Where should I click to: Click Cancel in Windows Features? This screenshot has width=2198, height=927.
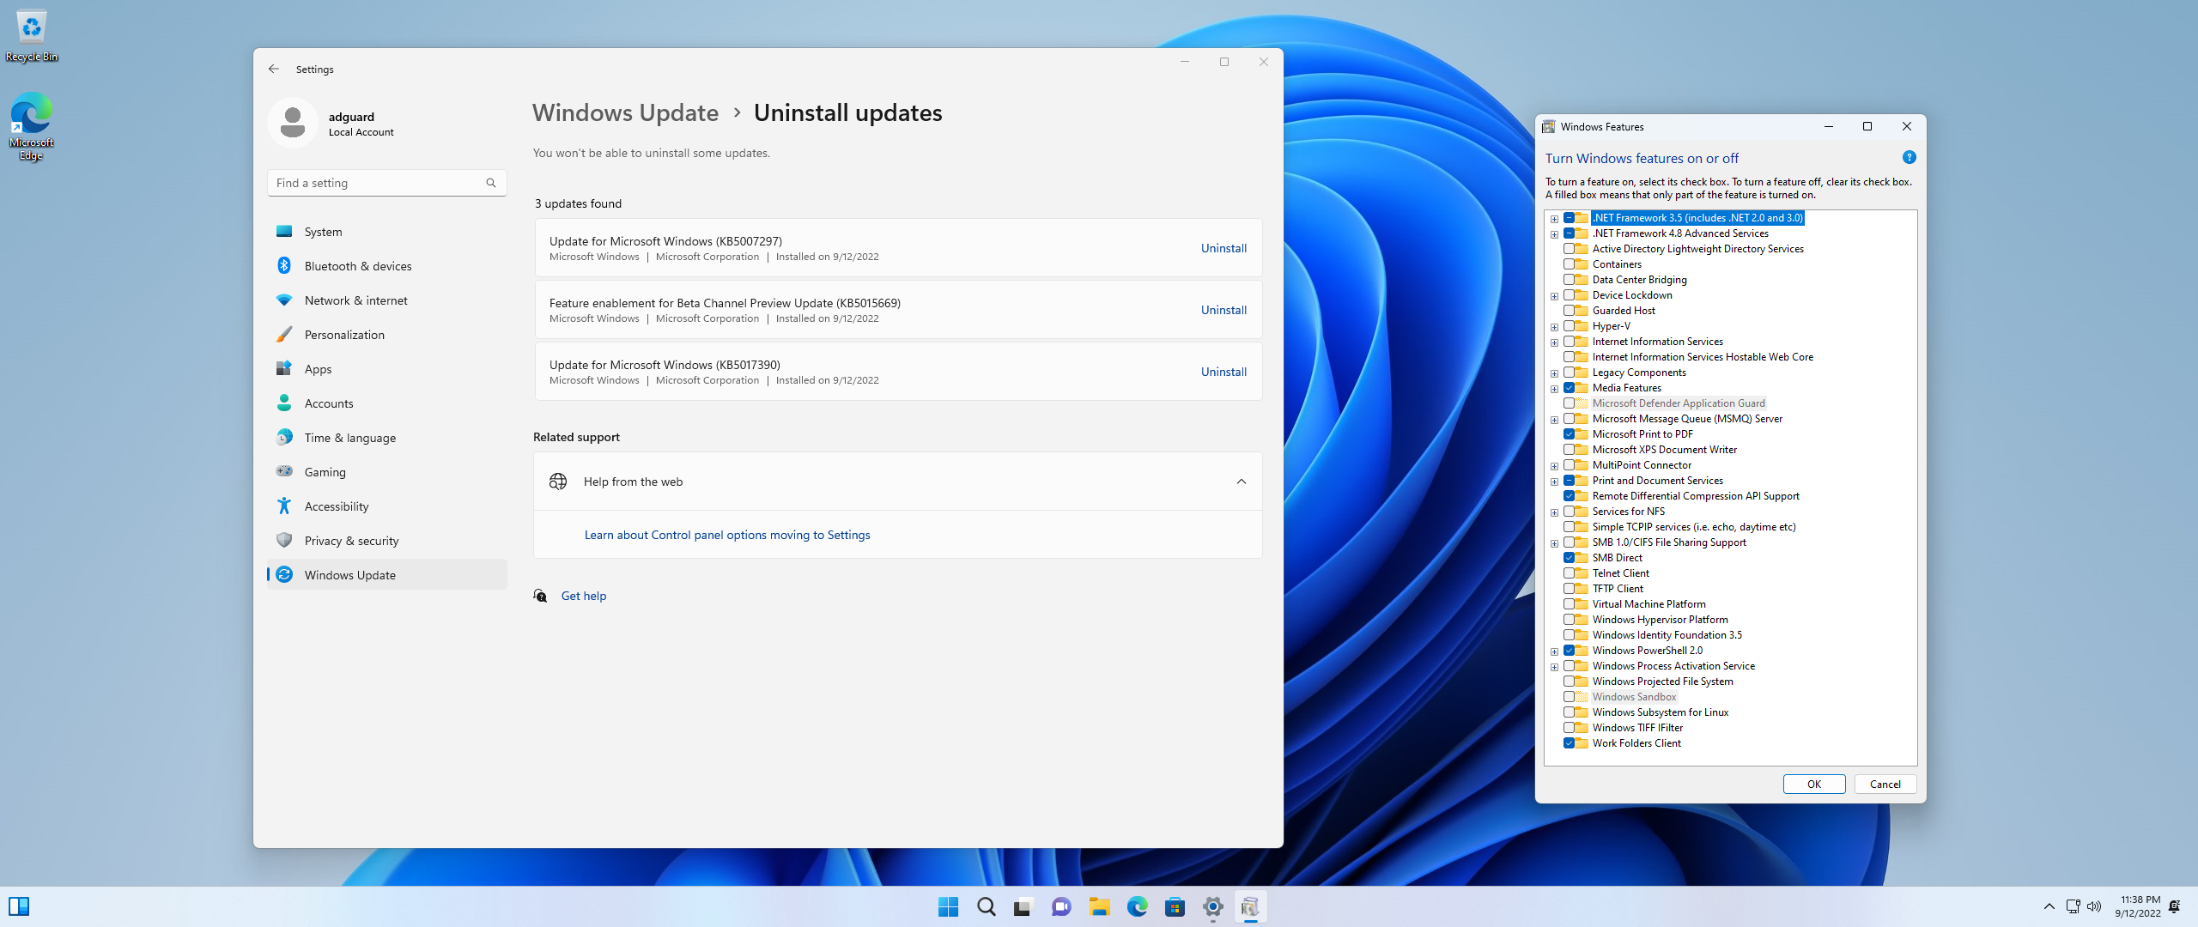1885,785
